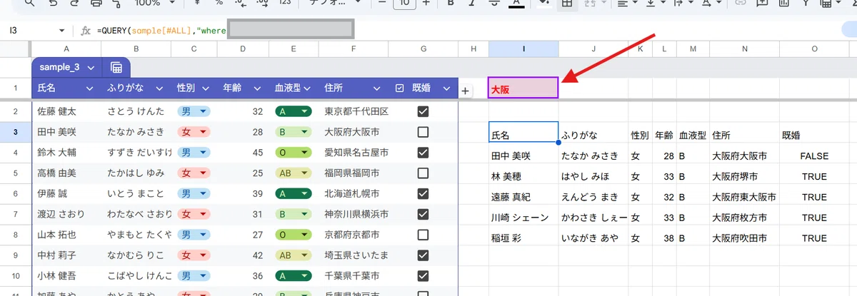Image resolution: width=857 pixels, height=296 pixels.
Task: Click the font size 10 field
Action: click(404, 4)
